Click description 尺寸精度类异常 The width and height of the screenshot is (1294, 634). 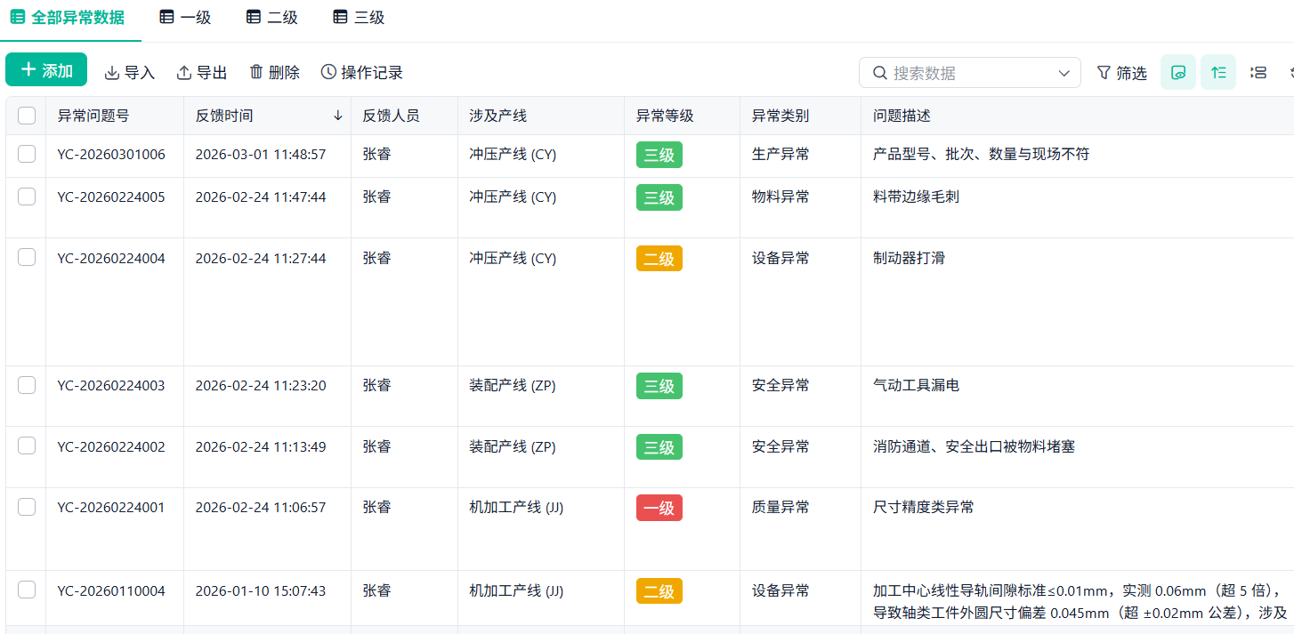(x=924, y=508)
